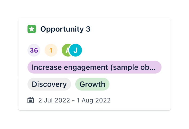Click the truncated ellipsis on the objective tag
The width and height of the screenshot is (189, 129).
click(153, 67)
